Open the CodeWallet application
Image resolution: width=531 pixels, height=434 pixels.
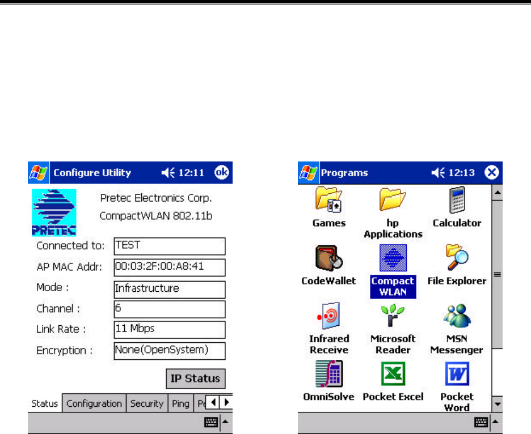click(328, 258)
